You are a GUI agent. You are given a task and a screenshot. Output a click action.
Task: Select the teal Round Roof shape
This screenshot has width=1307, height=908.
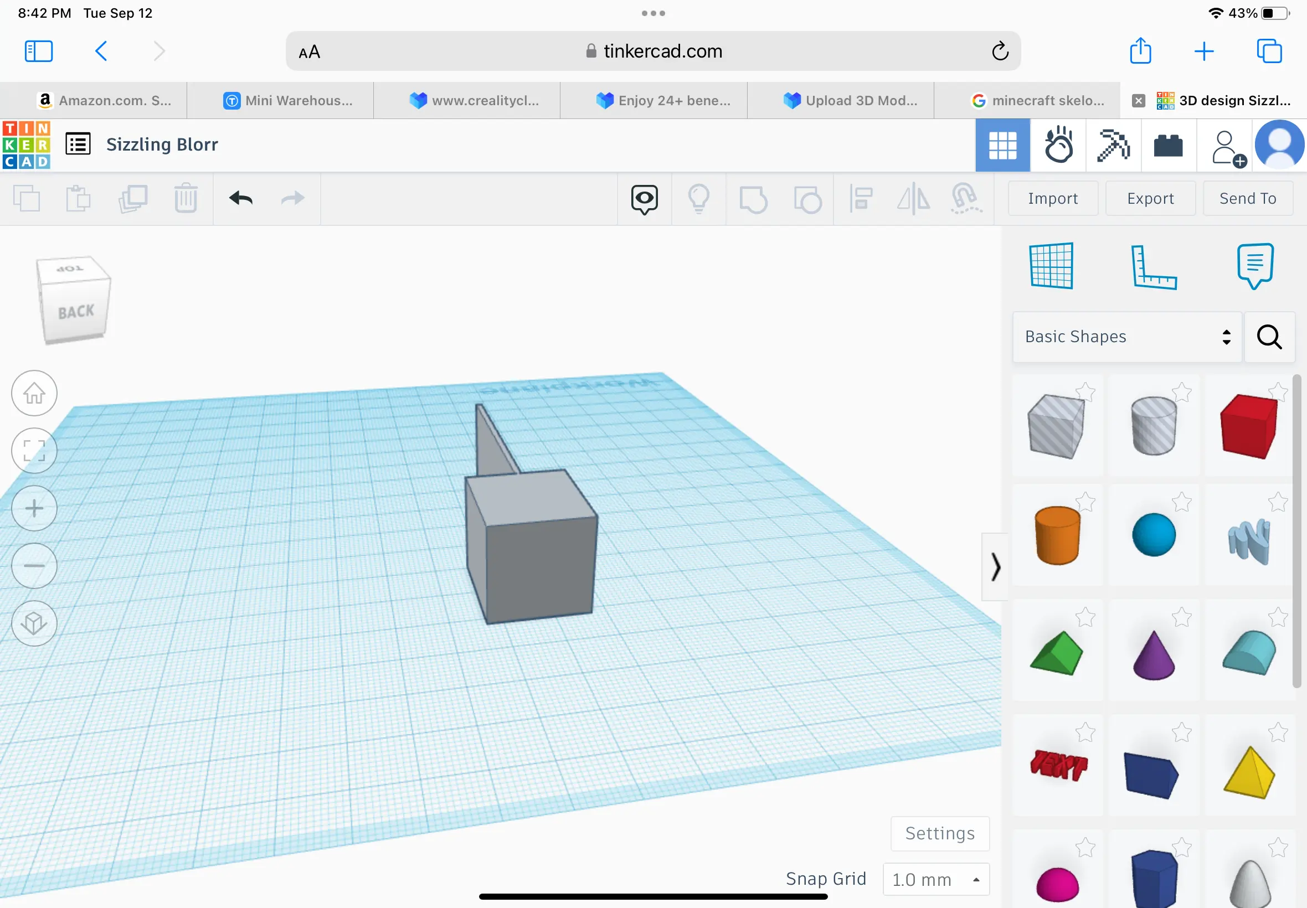1249,652
